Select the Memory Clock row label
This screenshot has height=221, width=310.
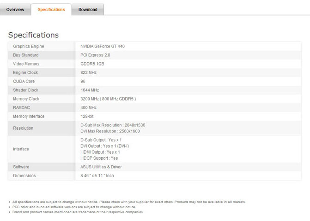26,99
